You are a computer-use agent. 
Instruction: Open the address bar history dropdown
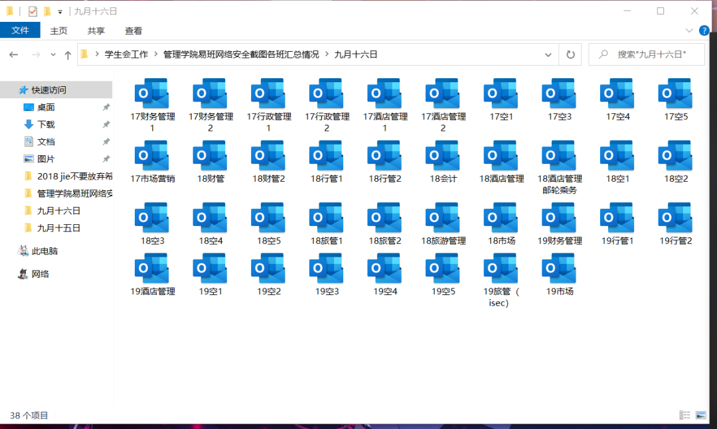point(548,55)
